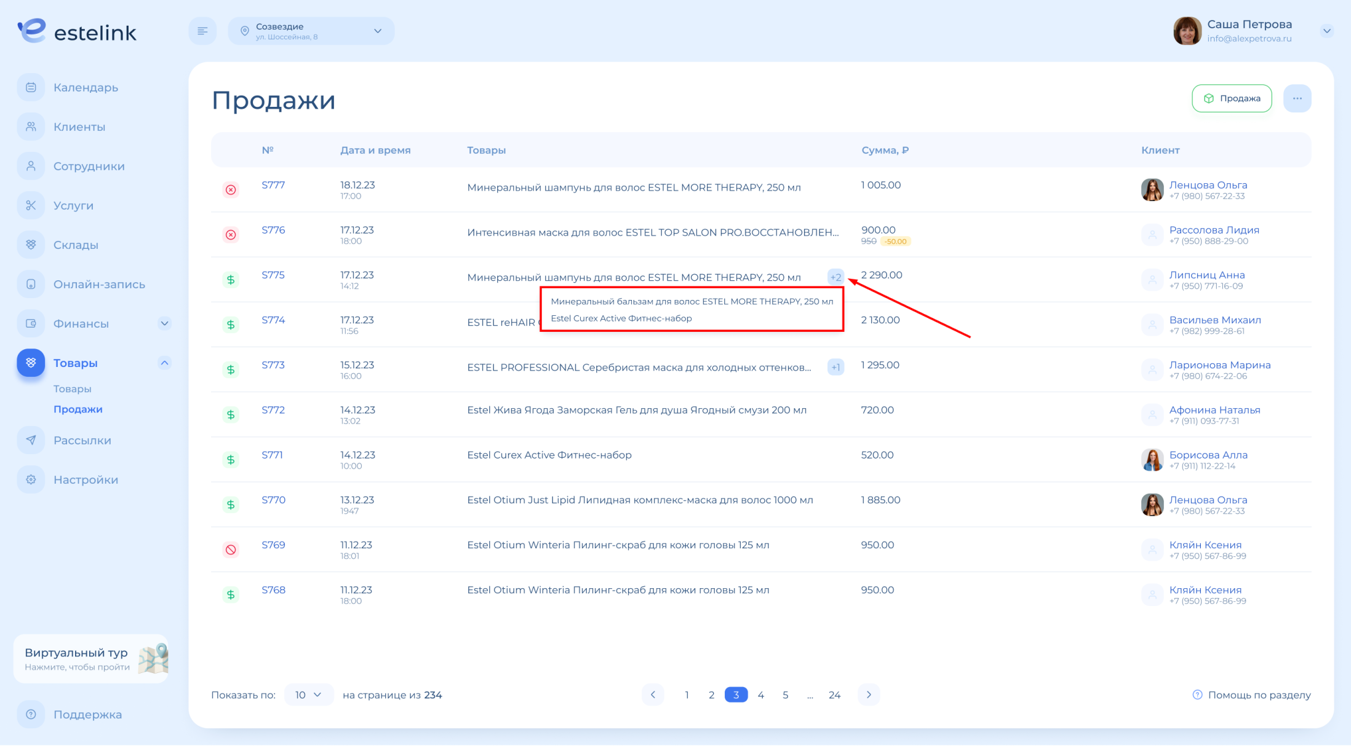Image resolution: width=1351 pixels, height=748 pixels.
Task: Open client Ленцова Ольга in S777 row
Action: point(1208,185)
